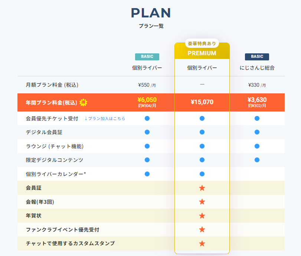This screenshot has height=256, width=301.
Task: Click the BASIC dot for デジタル会員証
Action: pyautogui.click(x=147, y=132)
